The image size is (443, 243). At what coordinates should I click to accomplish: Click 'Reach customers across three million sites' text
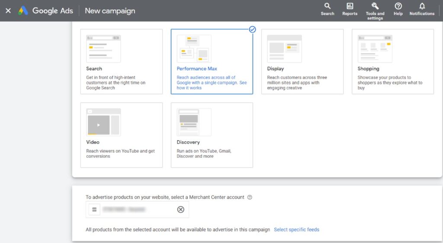point(297,83)
